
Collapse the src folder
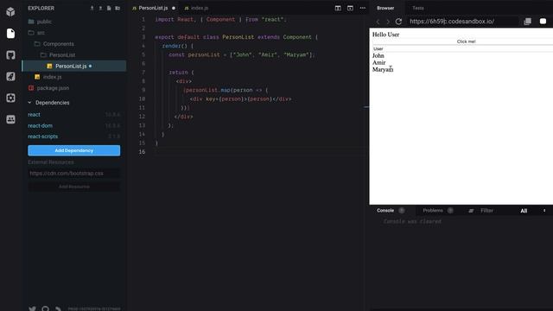(x=36, y=33)
